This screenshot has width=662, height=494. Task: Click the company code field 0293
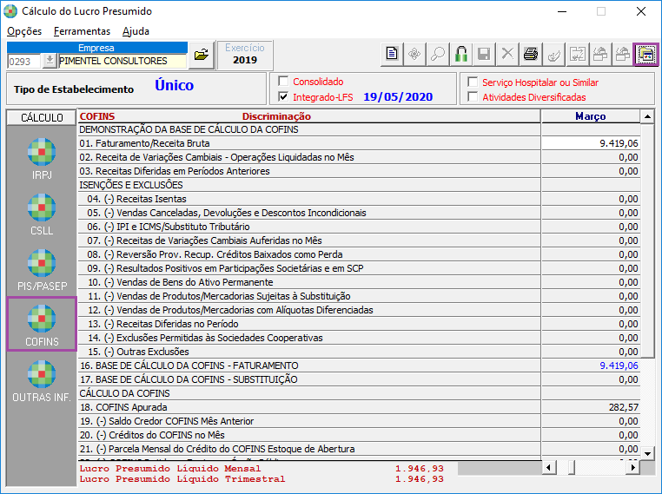pyautogui.click(x=24, y=61)
